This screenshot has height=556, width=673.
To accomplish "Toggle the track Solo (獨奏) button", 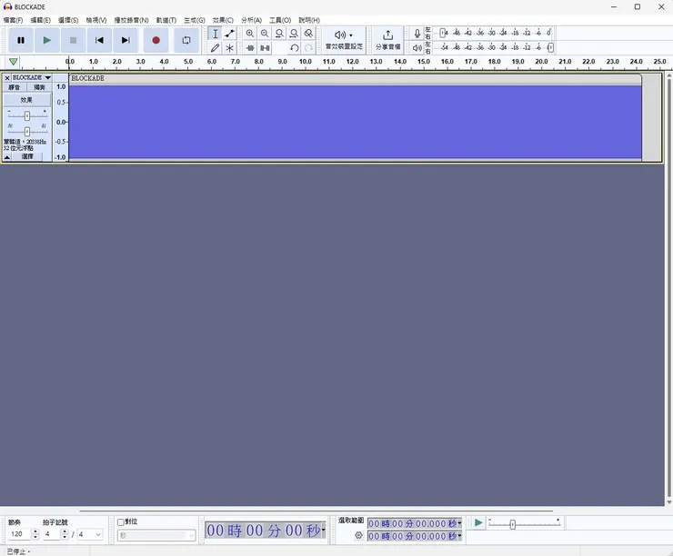I will click(x=39, y=87).
